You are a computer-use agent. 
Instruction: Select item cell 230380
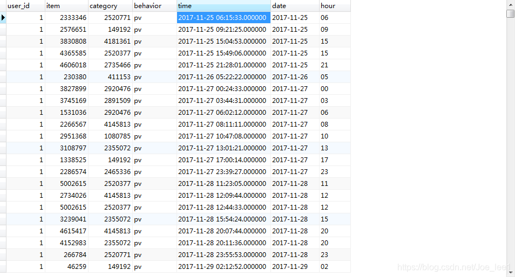pos(67,77)
